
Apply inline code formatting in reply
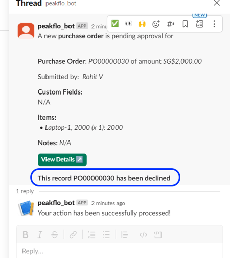[x=143, y=234]
